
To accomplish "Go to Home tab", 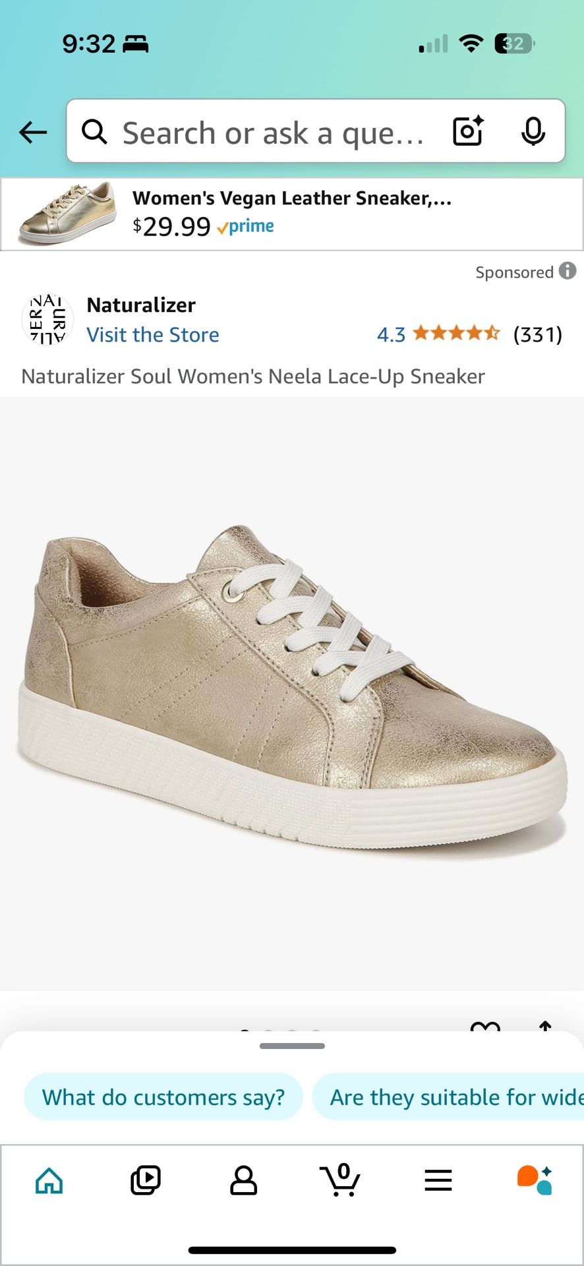I will [x=49, y=1180].
